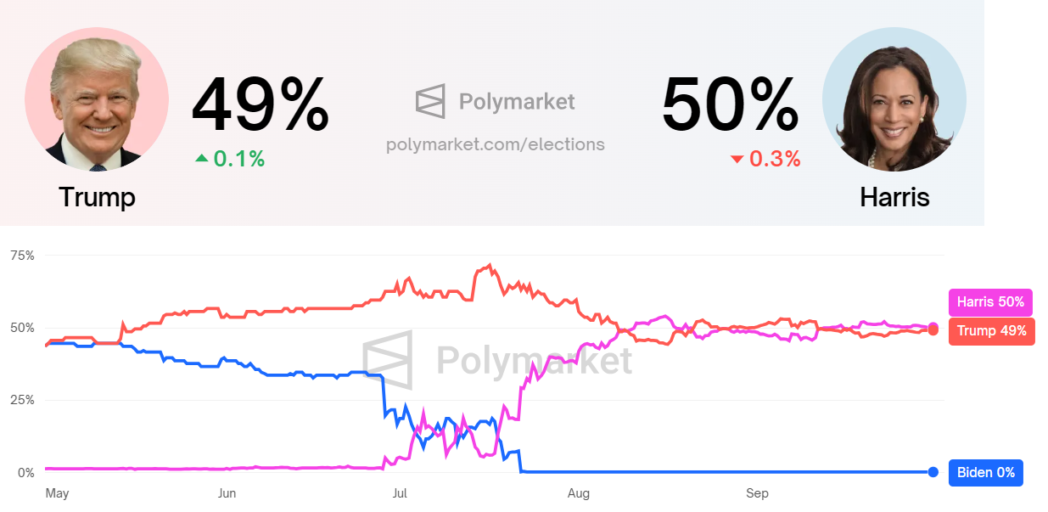
Task: Click the Sep label on the time axis
Action: [x=757, y=493]
